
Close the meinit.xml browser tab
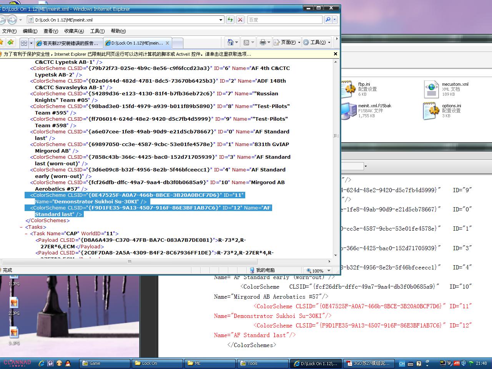[x=167, y=43]
